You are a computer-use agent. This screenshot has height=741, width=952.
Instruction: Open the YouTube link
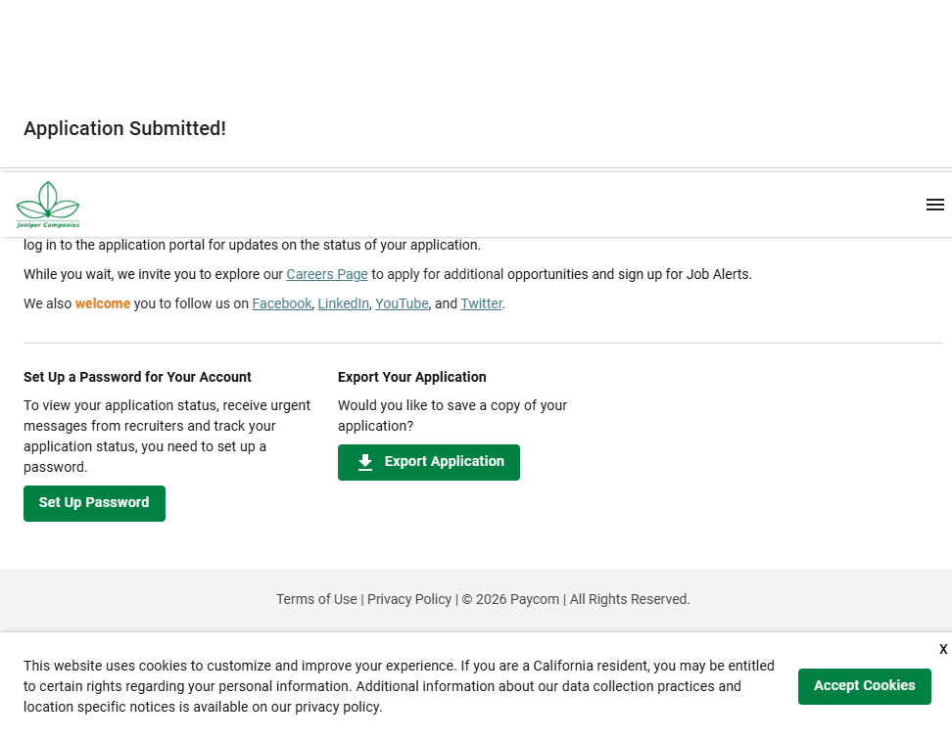click(x=402, y=303)
